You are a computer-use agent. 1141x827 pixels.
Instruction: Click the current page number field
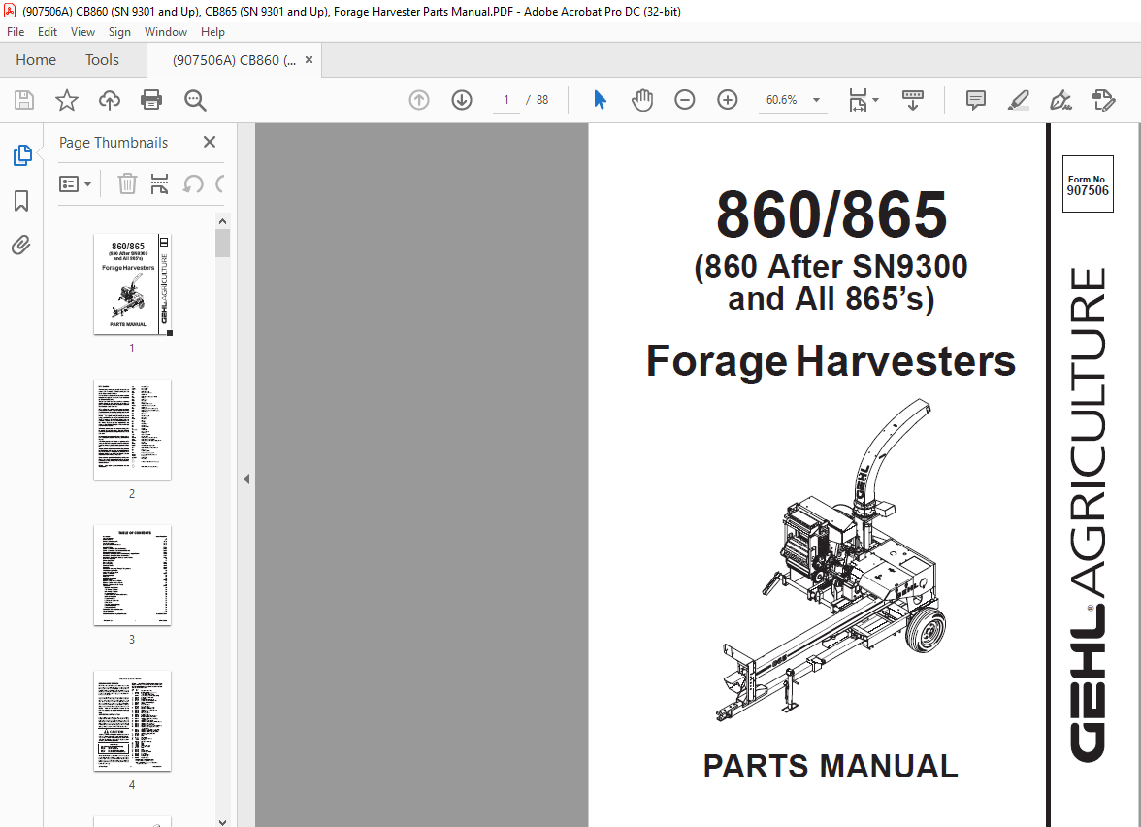tap(506, 100)
